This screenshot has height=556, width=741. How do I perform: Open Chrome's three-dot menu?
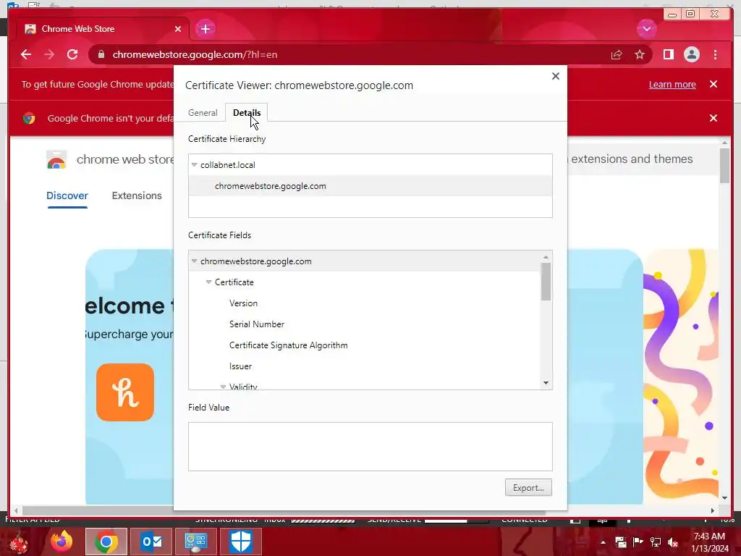715,55
